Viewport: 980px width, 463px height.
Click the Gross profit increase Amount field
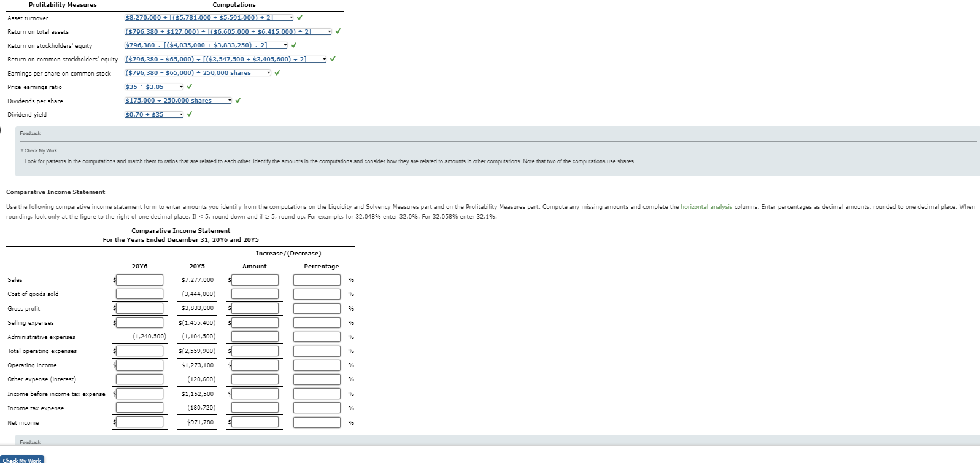(x=255, y=308)
